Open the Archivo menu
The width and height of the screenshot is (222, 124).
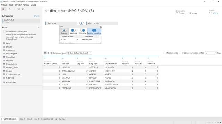tap(4, 5)
